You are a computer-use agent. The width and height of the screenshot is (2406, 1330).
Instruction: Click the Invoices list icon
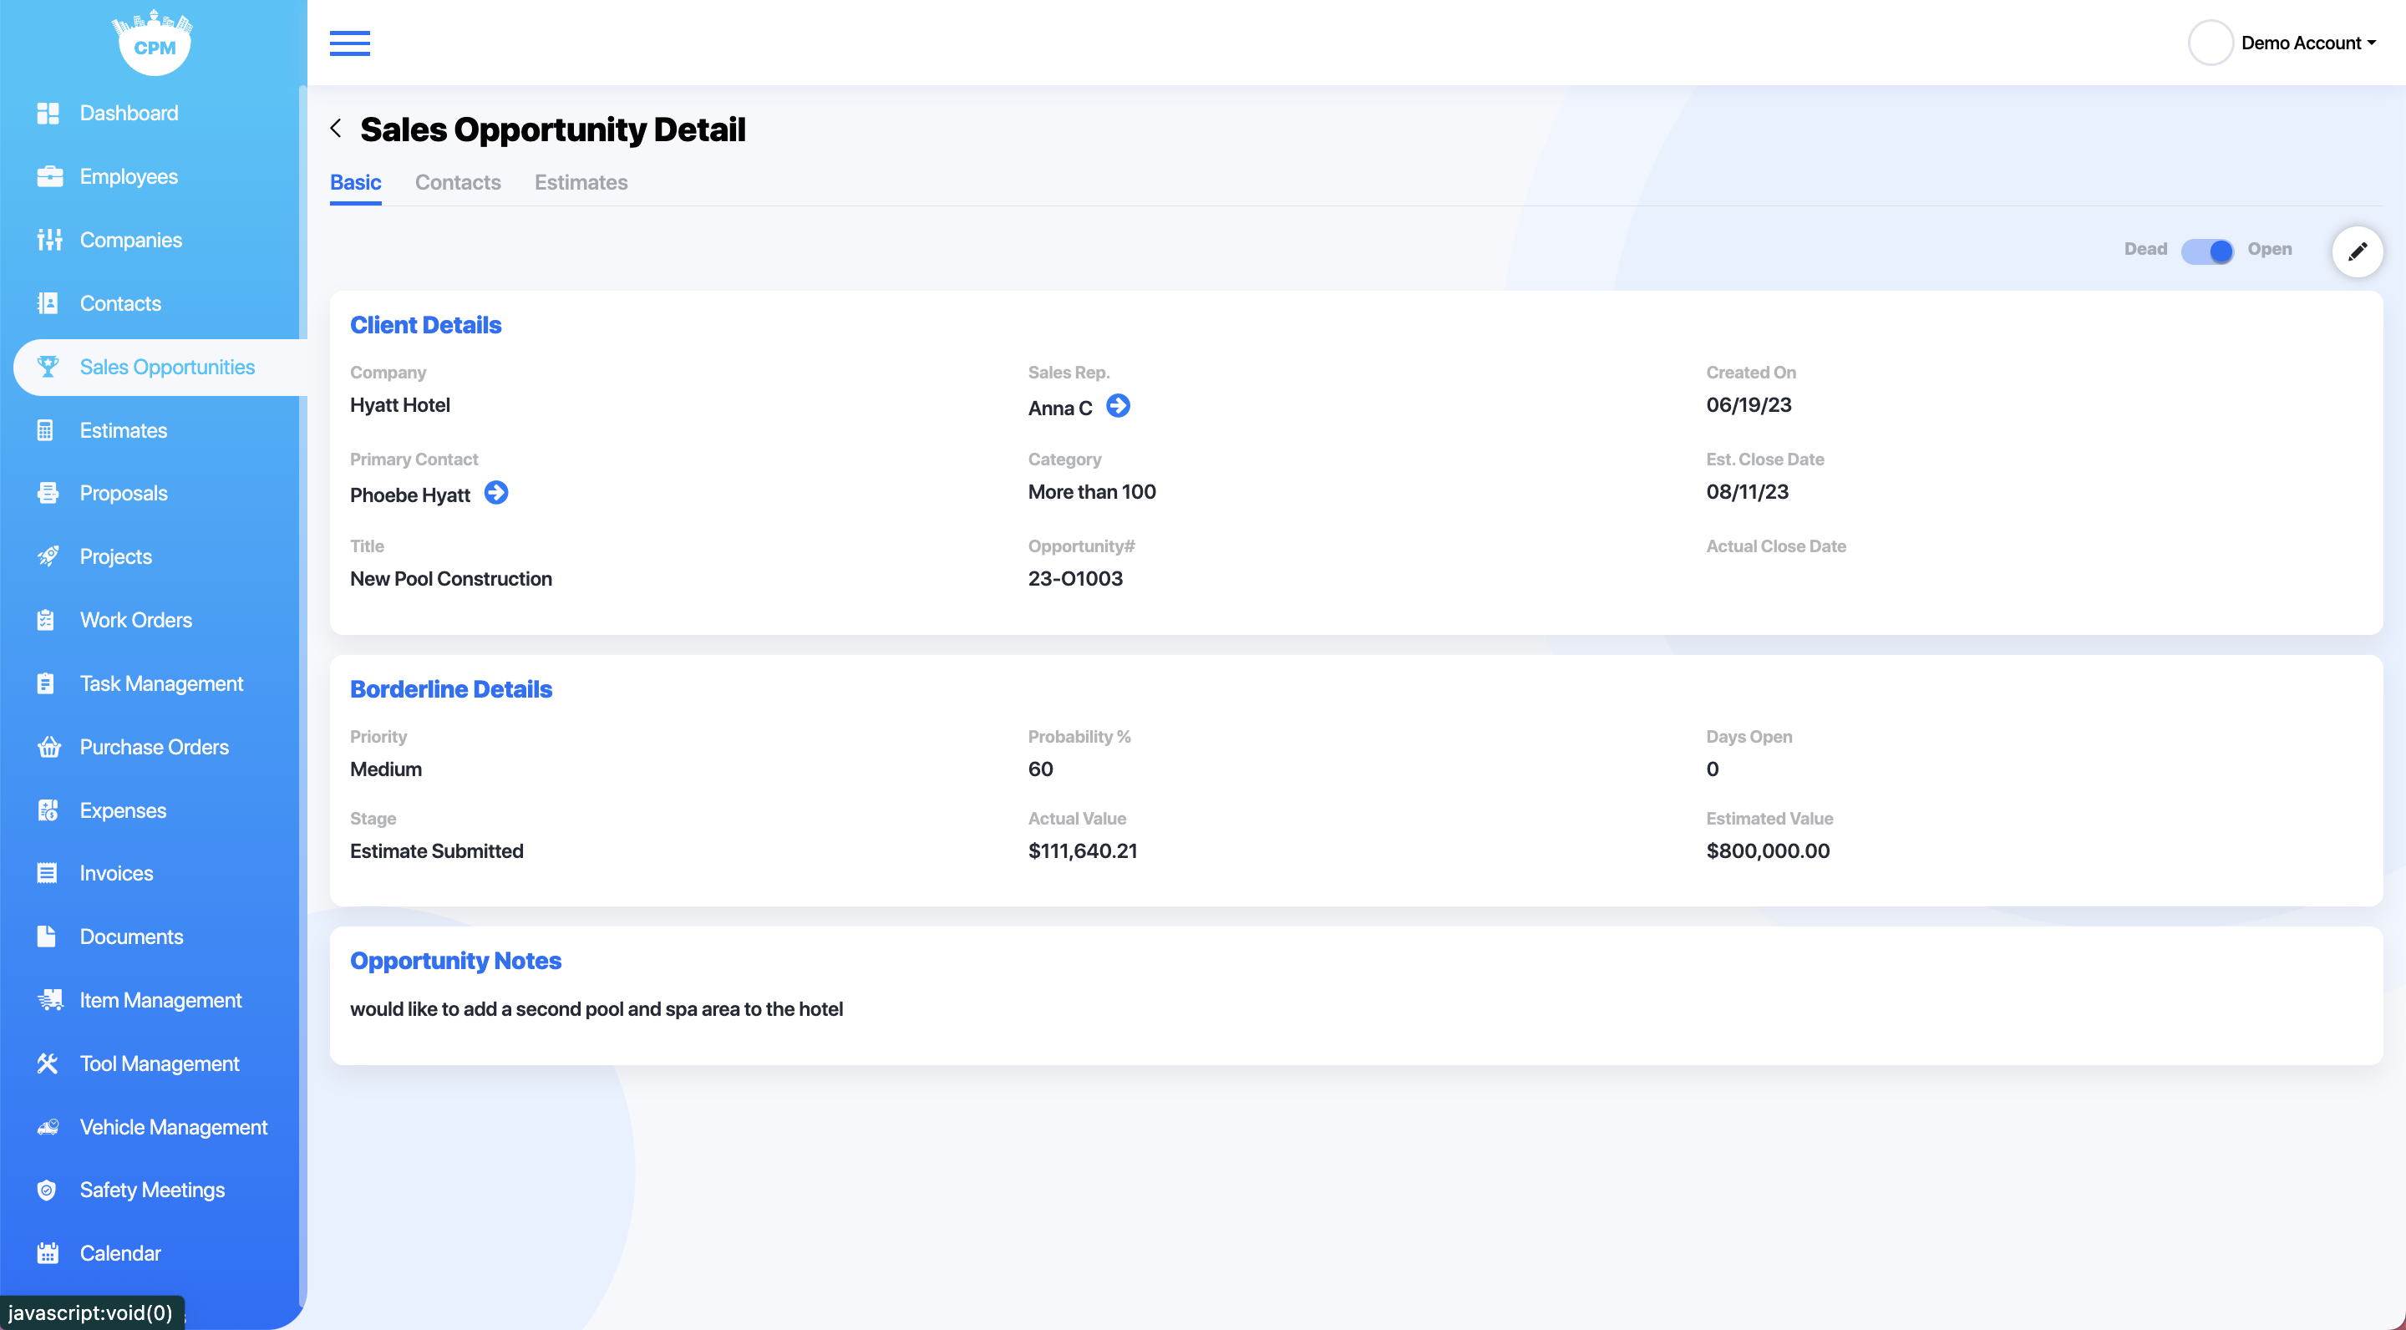point(47,873)
